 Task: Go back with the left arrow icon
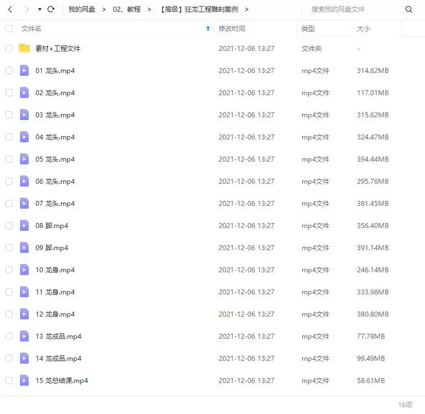click(x=10, y=9)
